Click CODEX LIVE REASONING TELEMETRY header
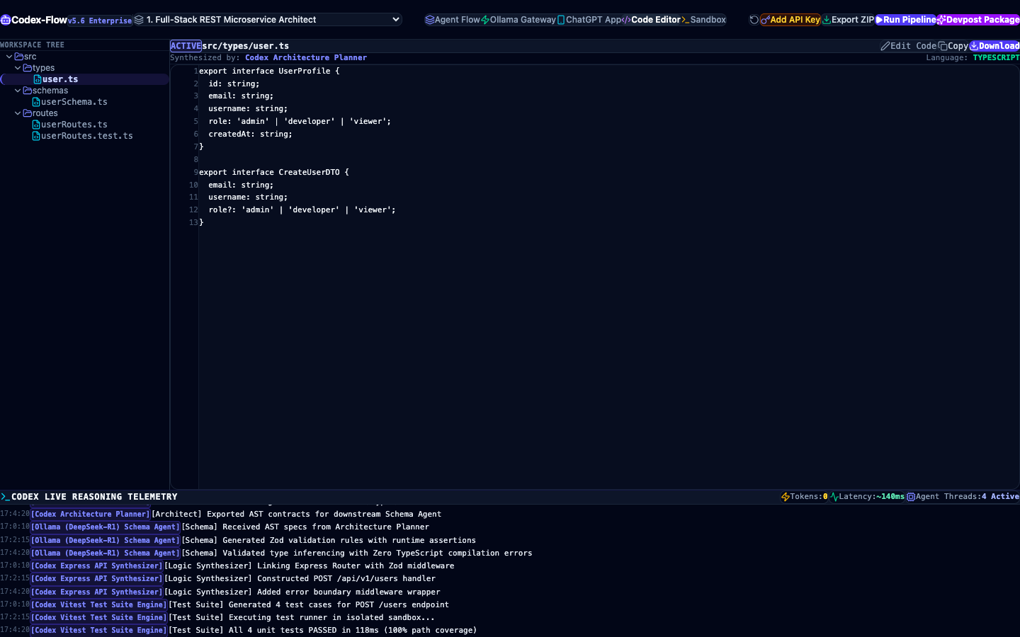Image resolution: width=1020 pixels, height=637 pixels. pos(94,497)
